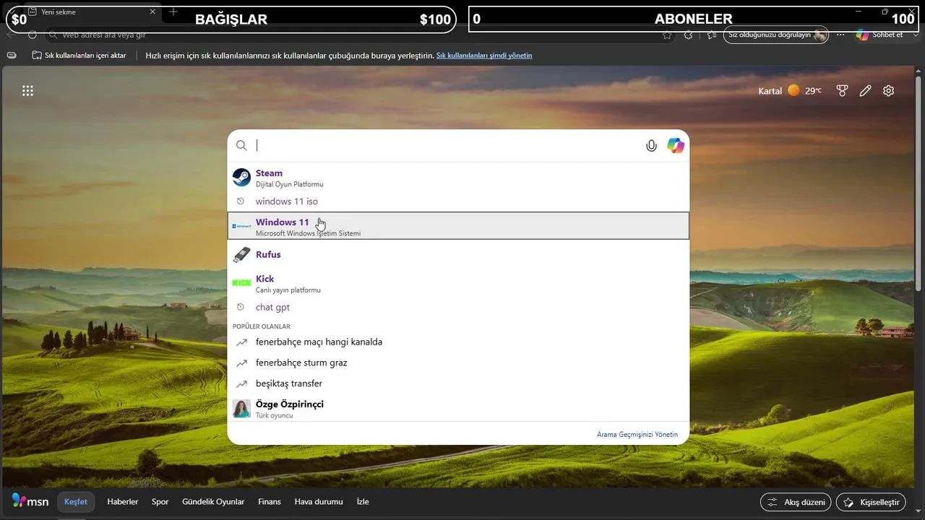Go to the İzle tab
Viewport: 925px width, 520px height.
click(x=363, y=502)
